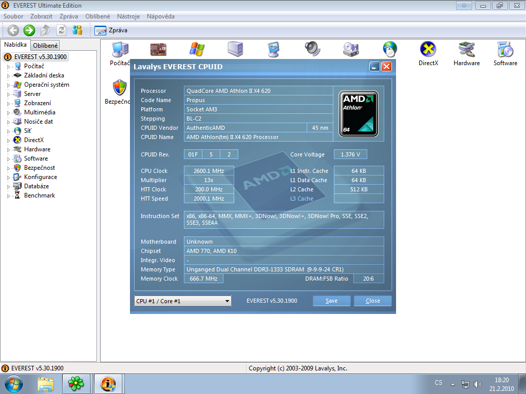Click the 2600.1 MHz CPU Clock value

(209, 171)
